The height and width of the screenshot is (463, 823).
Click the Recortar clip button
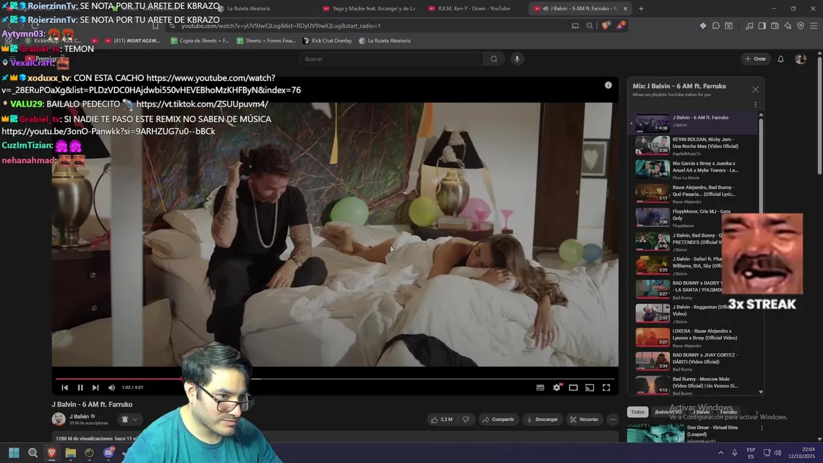584,419
